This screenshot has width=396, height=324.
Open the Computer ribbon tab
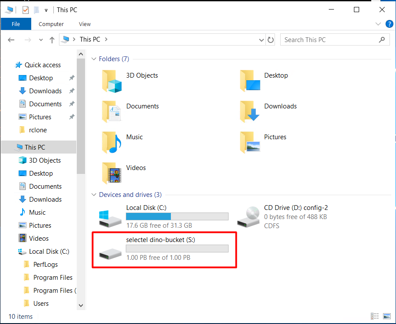tap(51, 24)
